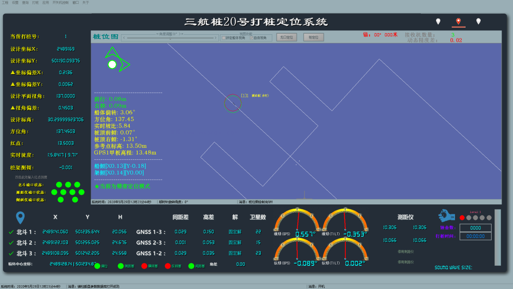Click the 北斗 1 固定解 status

click(235, 232)
